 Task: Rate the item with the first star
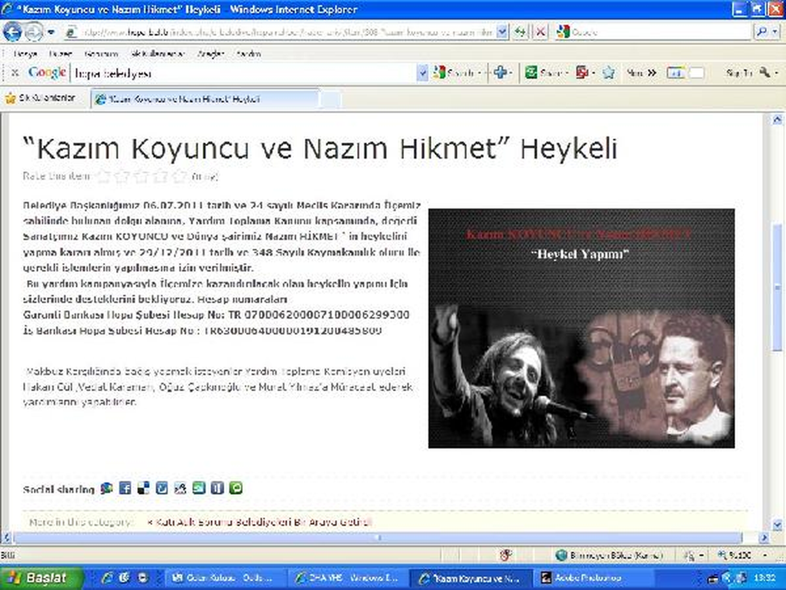pos(102,176)
